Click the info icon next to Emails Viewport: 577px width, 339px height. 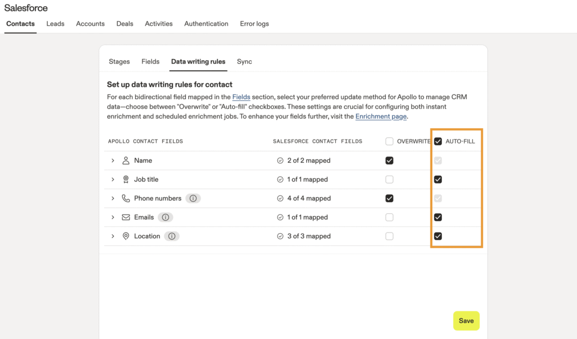[166, 217]
